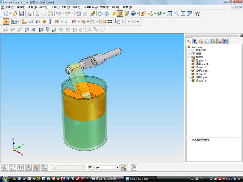Click the question mark arrow Help icon
The width and height of the screenshot is (243, 182).
coord(197,14)
